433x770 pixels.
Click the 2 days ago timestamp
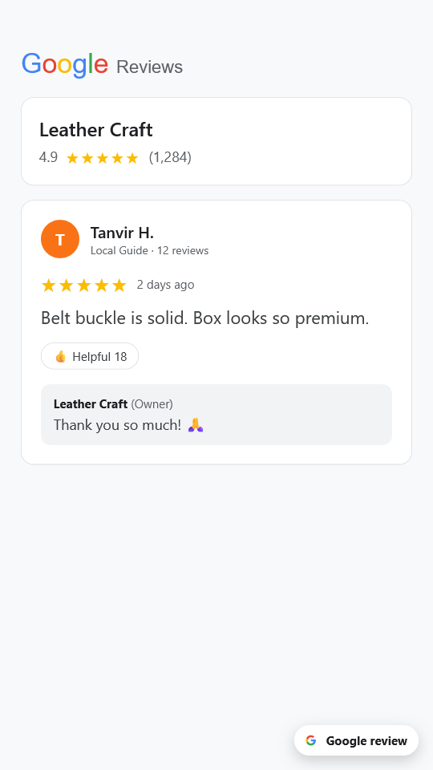tap(165, 285)
